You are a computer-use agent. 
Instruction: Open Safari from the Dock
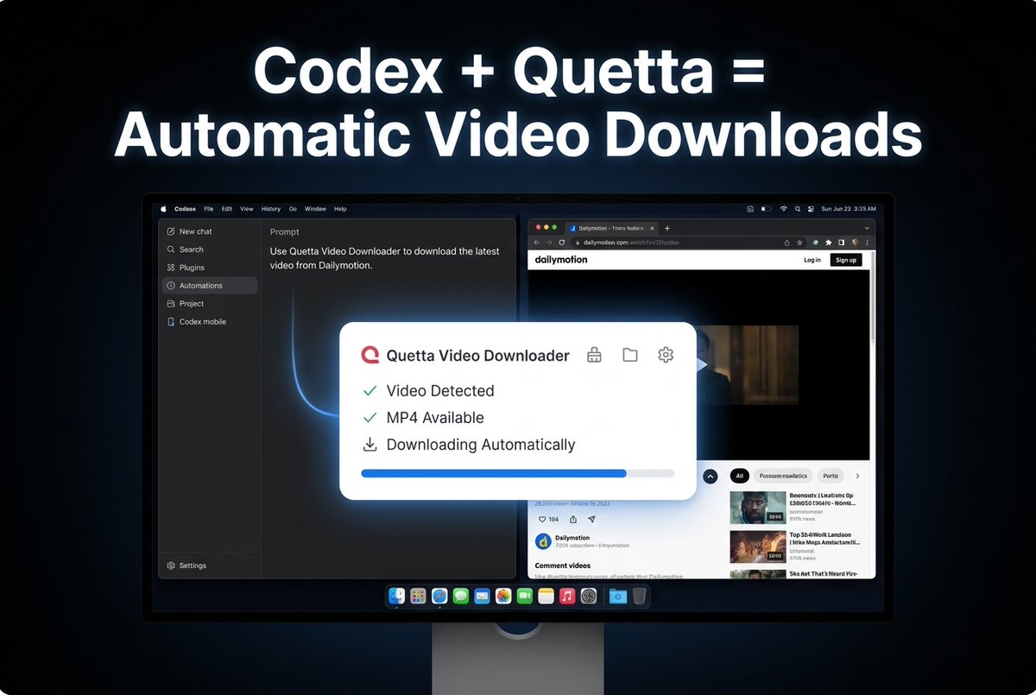(439, 596)
